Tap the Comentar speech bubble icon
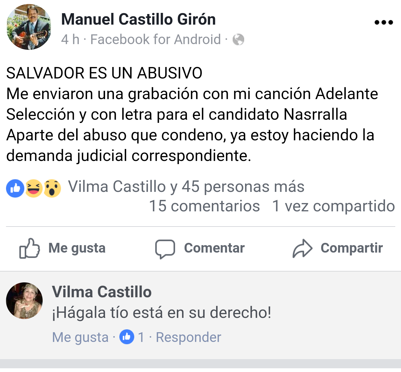Viewport: 401px width, 372px height. pyautogui.click(x=165, y=249)
